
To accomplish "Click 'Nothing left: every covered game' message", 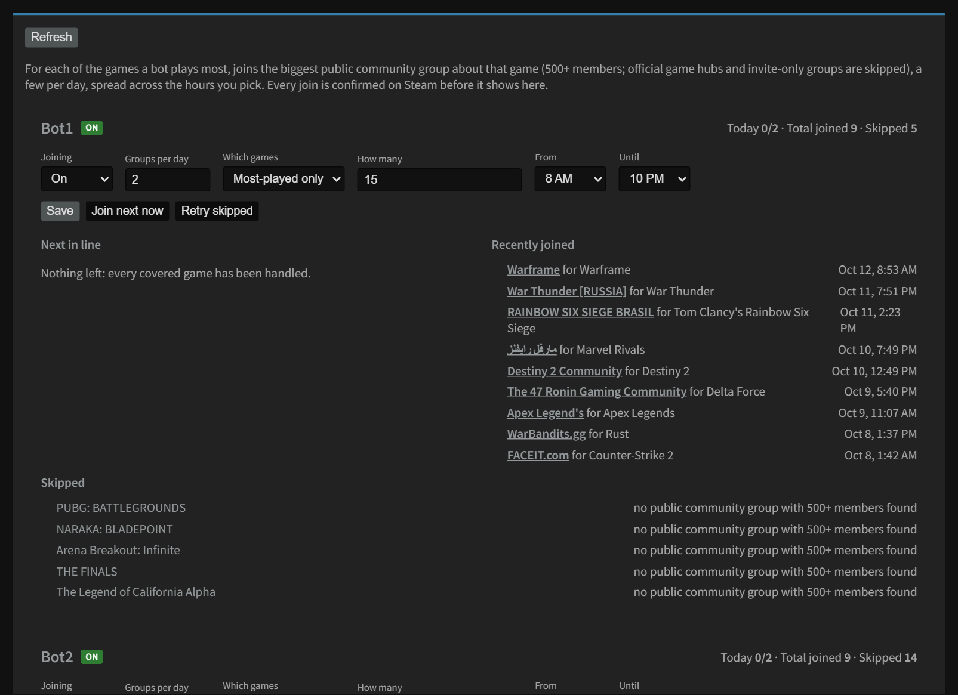I will tap(176, 273).
